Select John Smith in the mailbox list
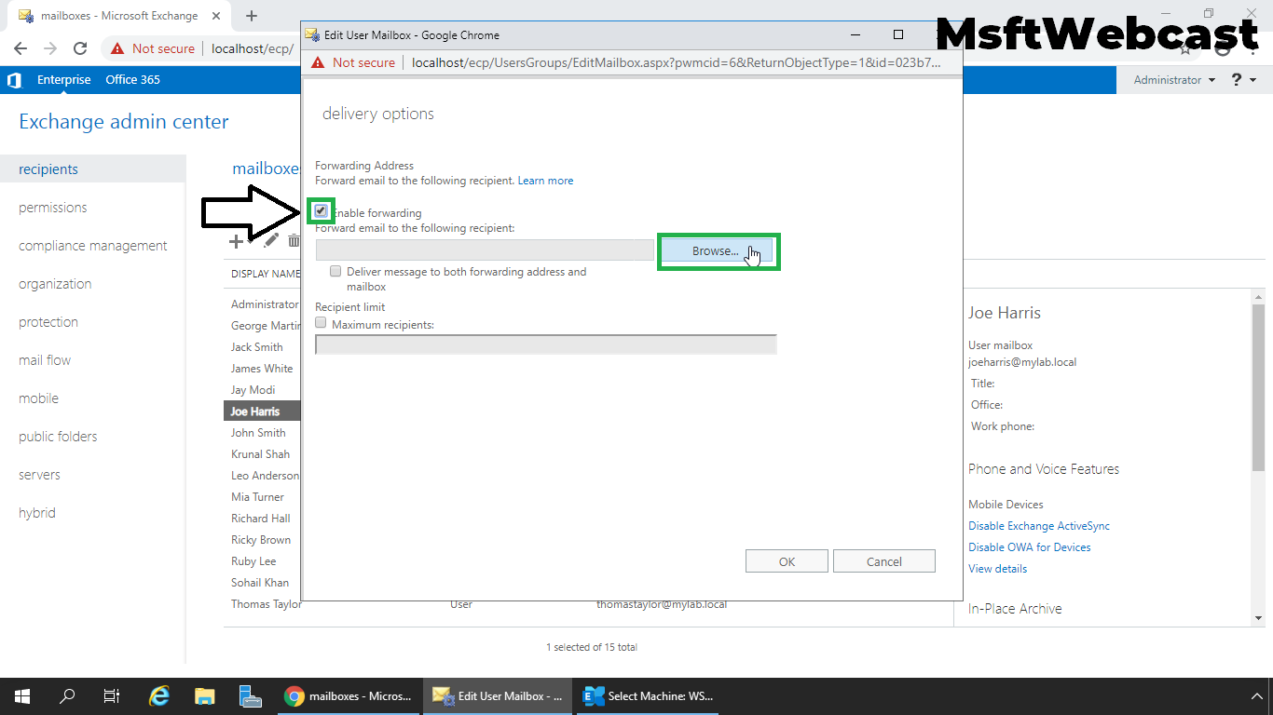Viewport: 1273px width, 715px height. [x=258, y=433]
